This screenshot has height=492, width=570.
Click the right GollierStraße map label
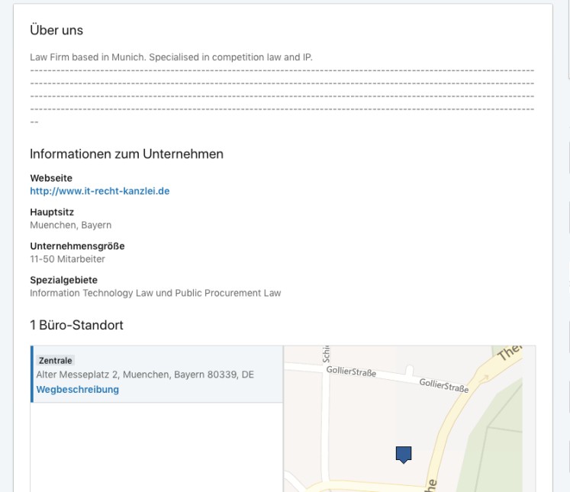pos(443,385)
